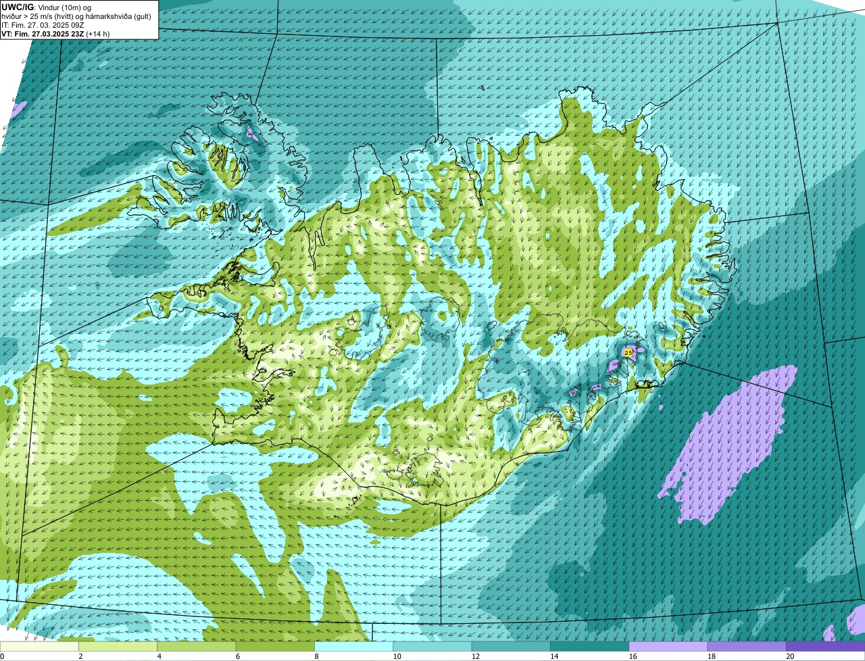Select the light purple 16–18 m/s legend swatch
The width and height of the screenshot is (865, 661).
pyautogui.click(x=668, y=647)
